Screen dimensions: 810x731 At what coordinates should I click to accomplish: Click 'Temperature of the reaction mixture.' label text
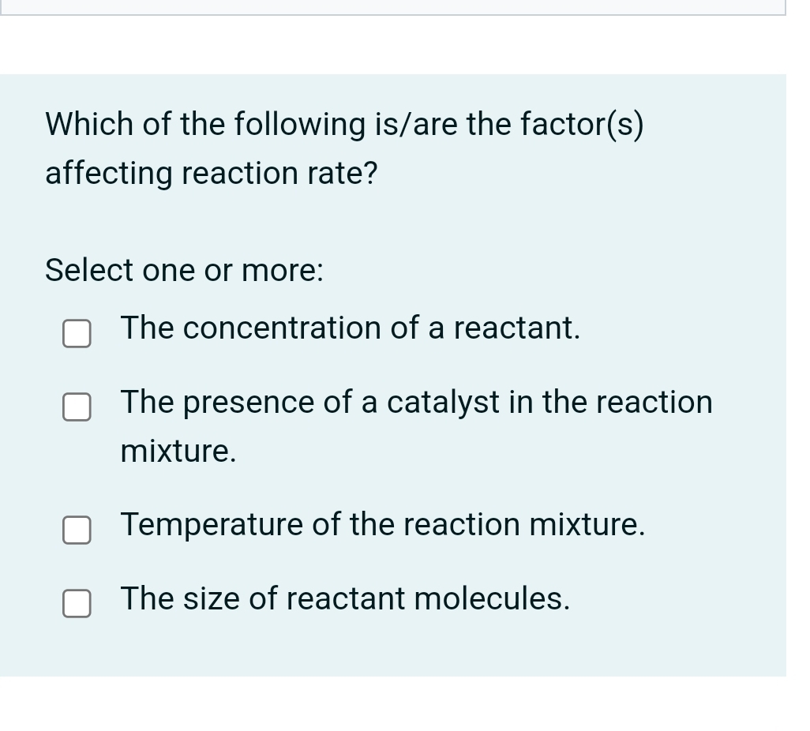(x=383, y=525)
